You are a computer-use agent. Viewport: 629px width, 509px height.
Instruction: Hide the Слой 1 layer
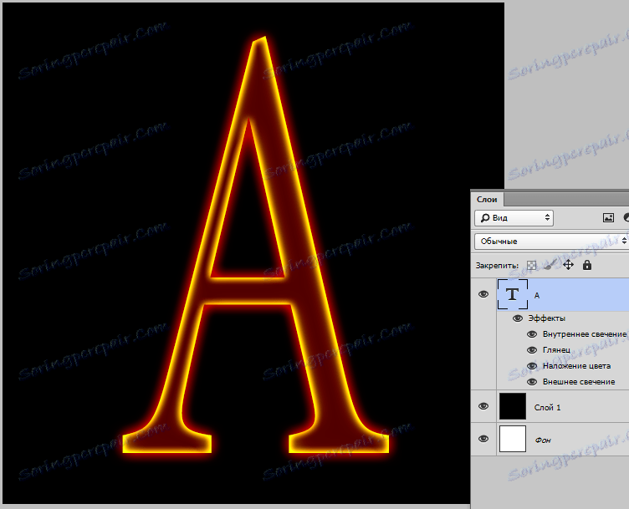[x=483, y=406]
